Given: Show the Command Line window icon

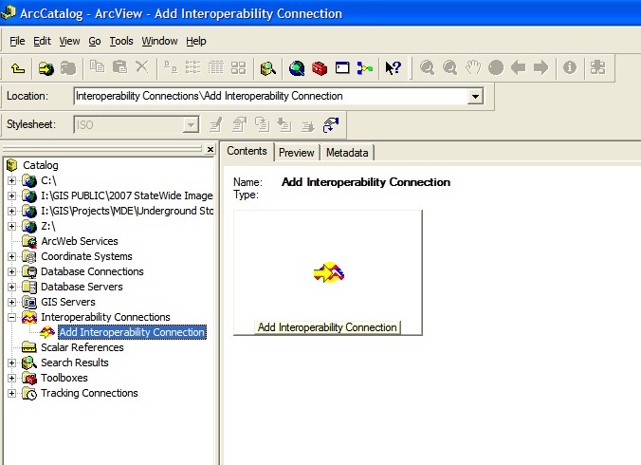Looking at the screenshot, I should pyautogui.click(x=342, y=67).
